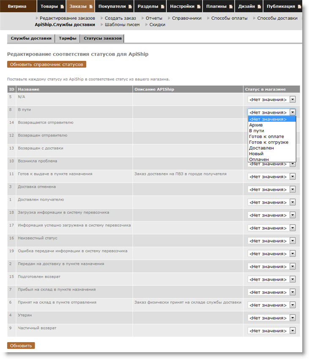
Task: Open dropdown for Информация успешно загружена row
Action: (x=271, y=228)
